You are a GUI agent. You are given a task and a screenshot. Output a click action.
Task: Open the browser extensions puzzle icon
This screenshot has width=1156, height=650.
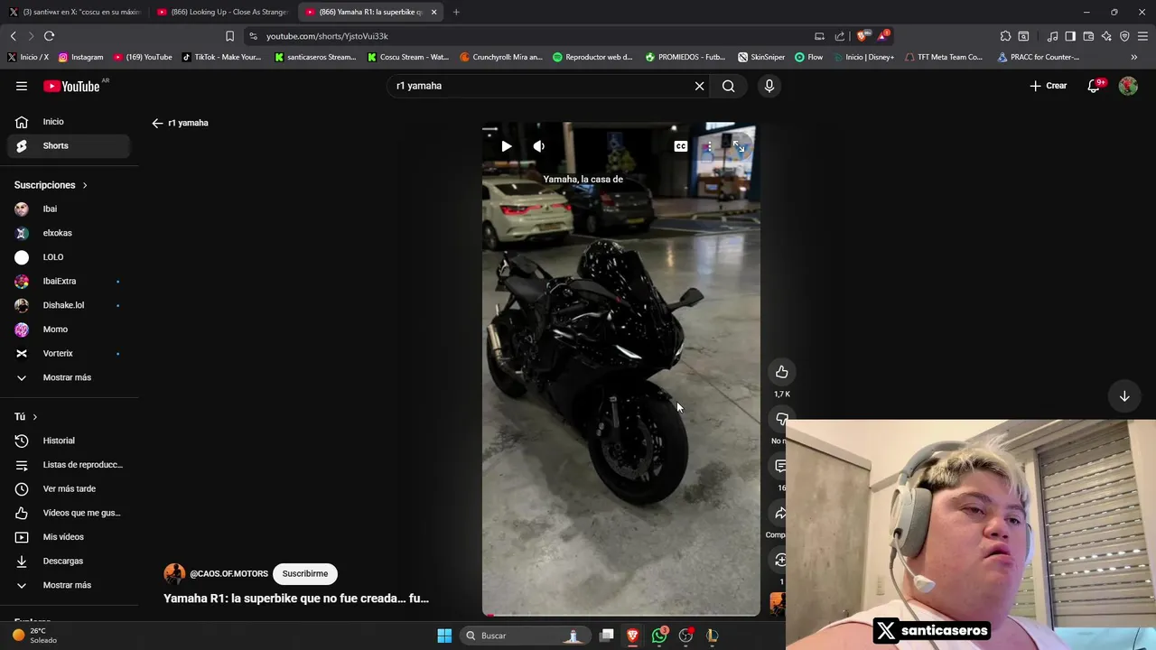pos(1005,36)
